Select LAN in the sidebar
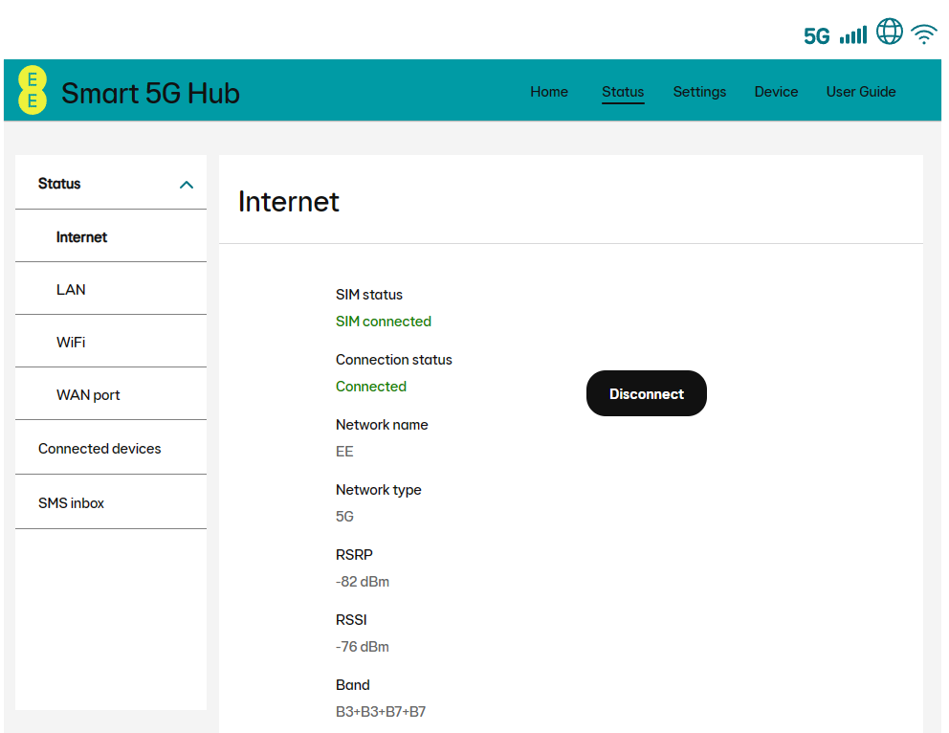The image size is (949, 733). 111,289
